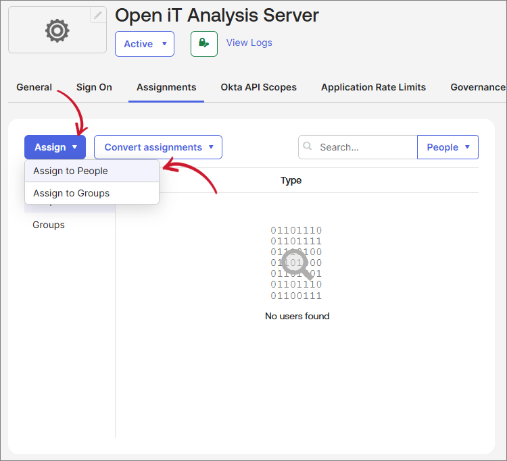Switch to the Sign On tab
This screenshot has height=461, width=507.
pyautogui.click(x=94, y=87)
